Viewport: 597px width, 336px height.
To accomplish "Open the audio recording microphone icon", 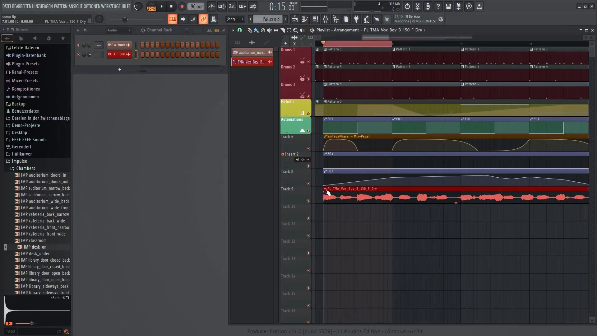I will (x=428, y=6).
